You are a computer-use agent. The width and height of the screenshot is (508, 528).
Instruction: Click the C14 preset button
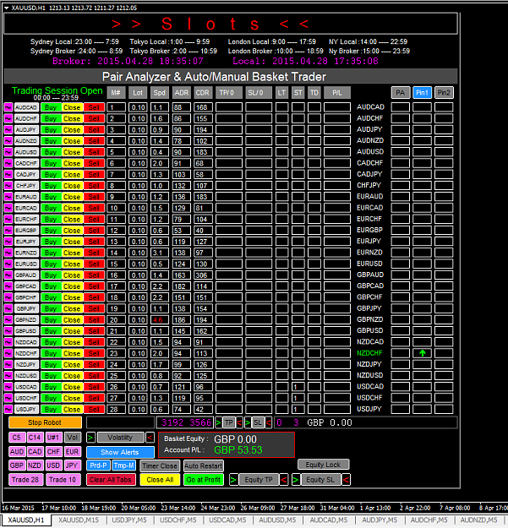(35, 438)
